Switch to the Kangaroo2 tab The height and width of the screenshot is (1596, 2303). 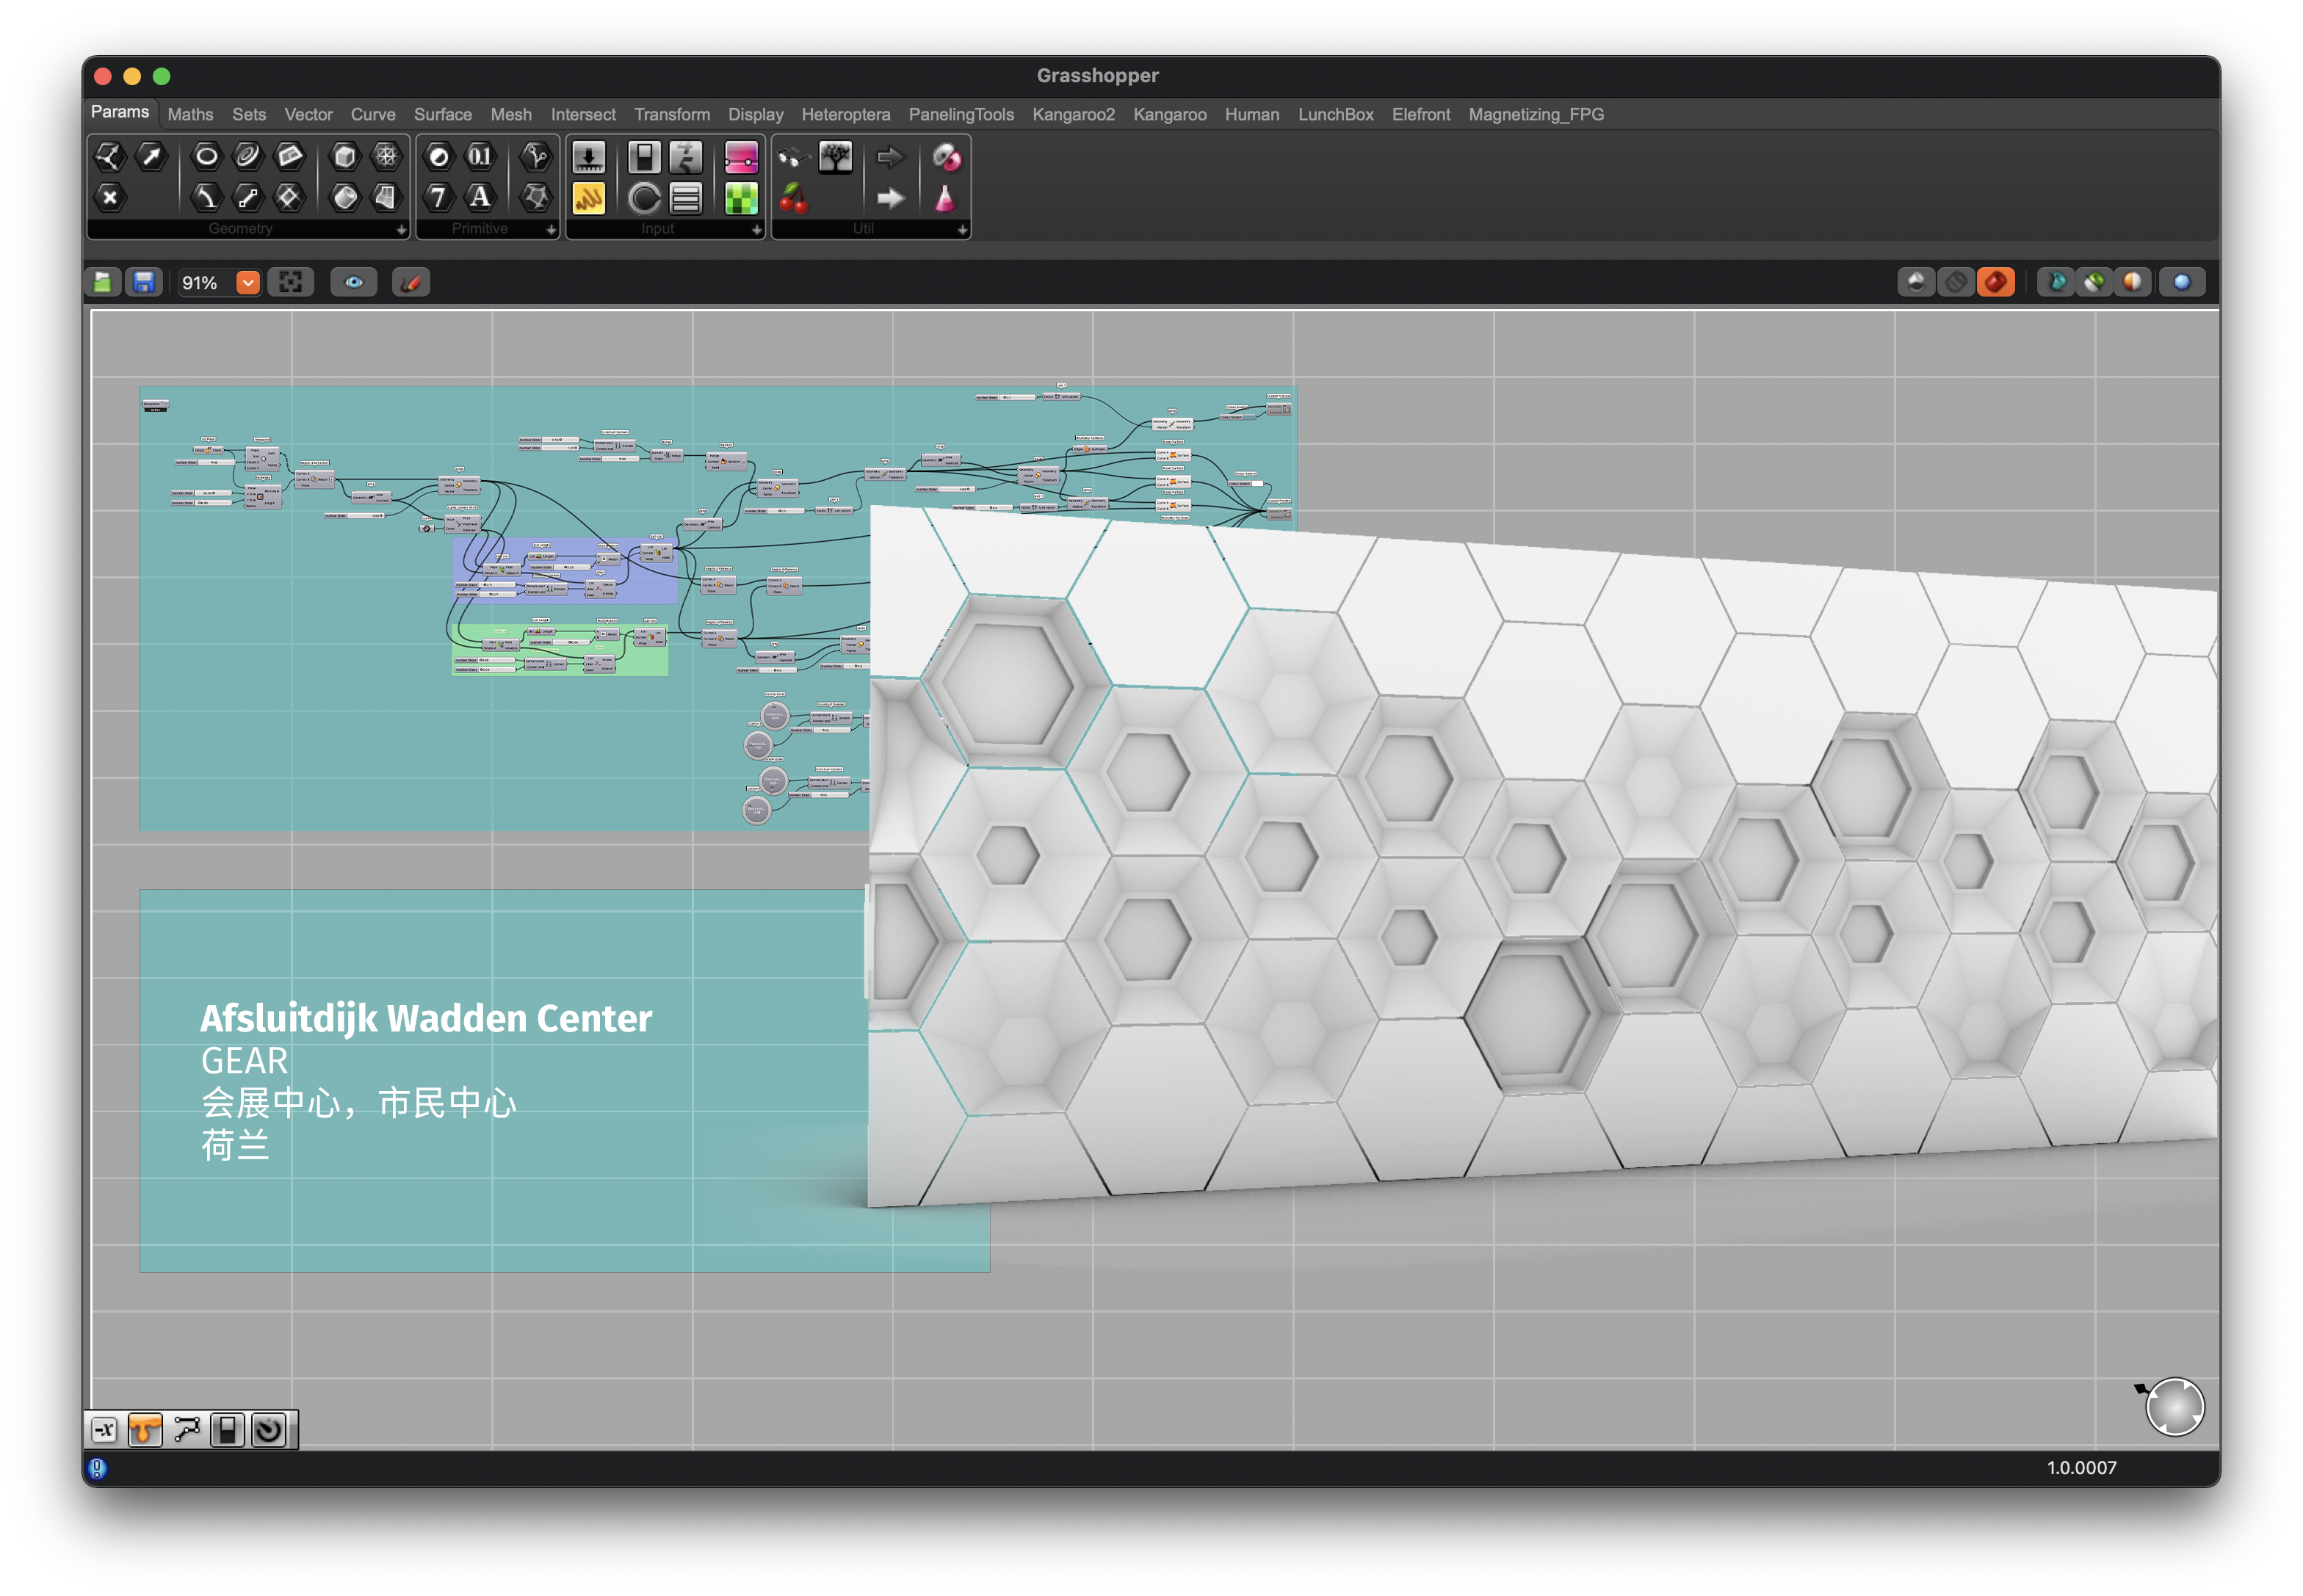click(x=1072, y=115)
